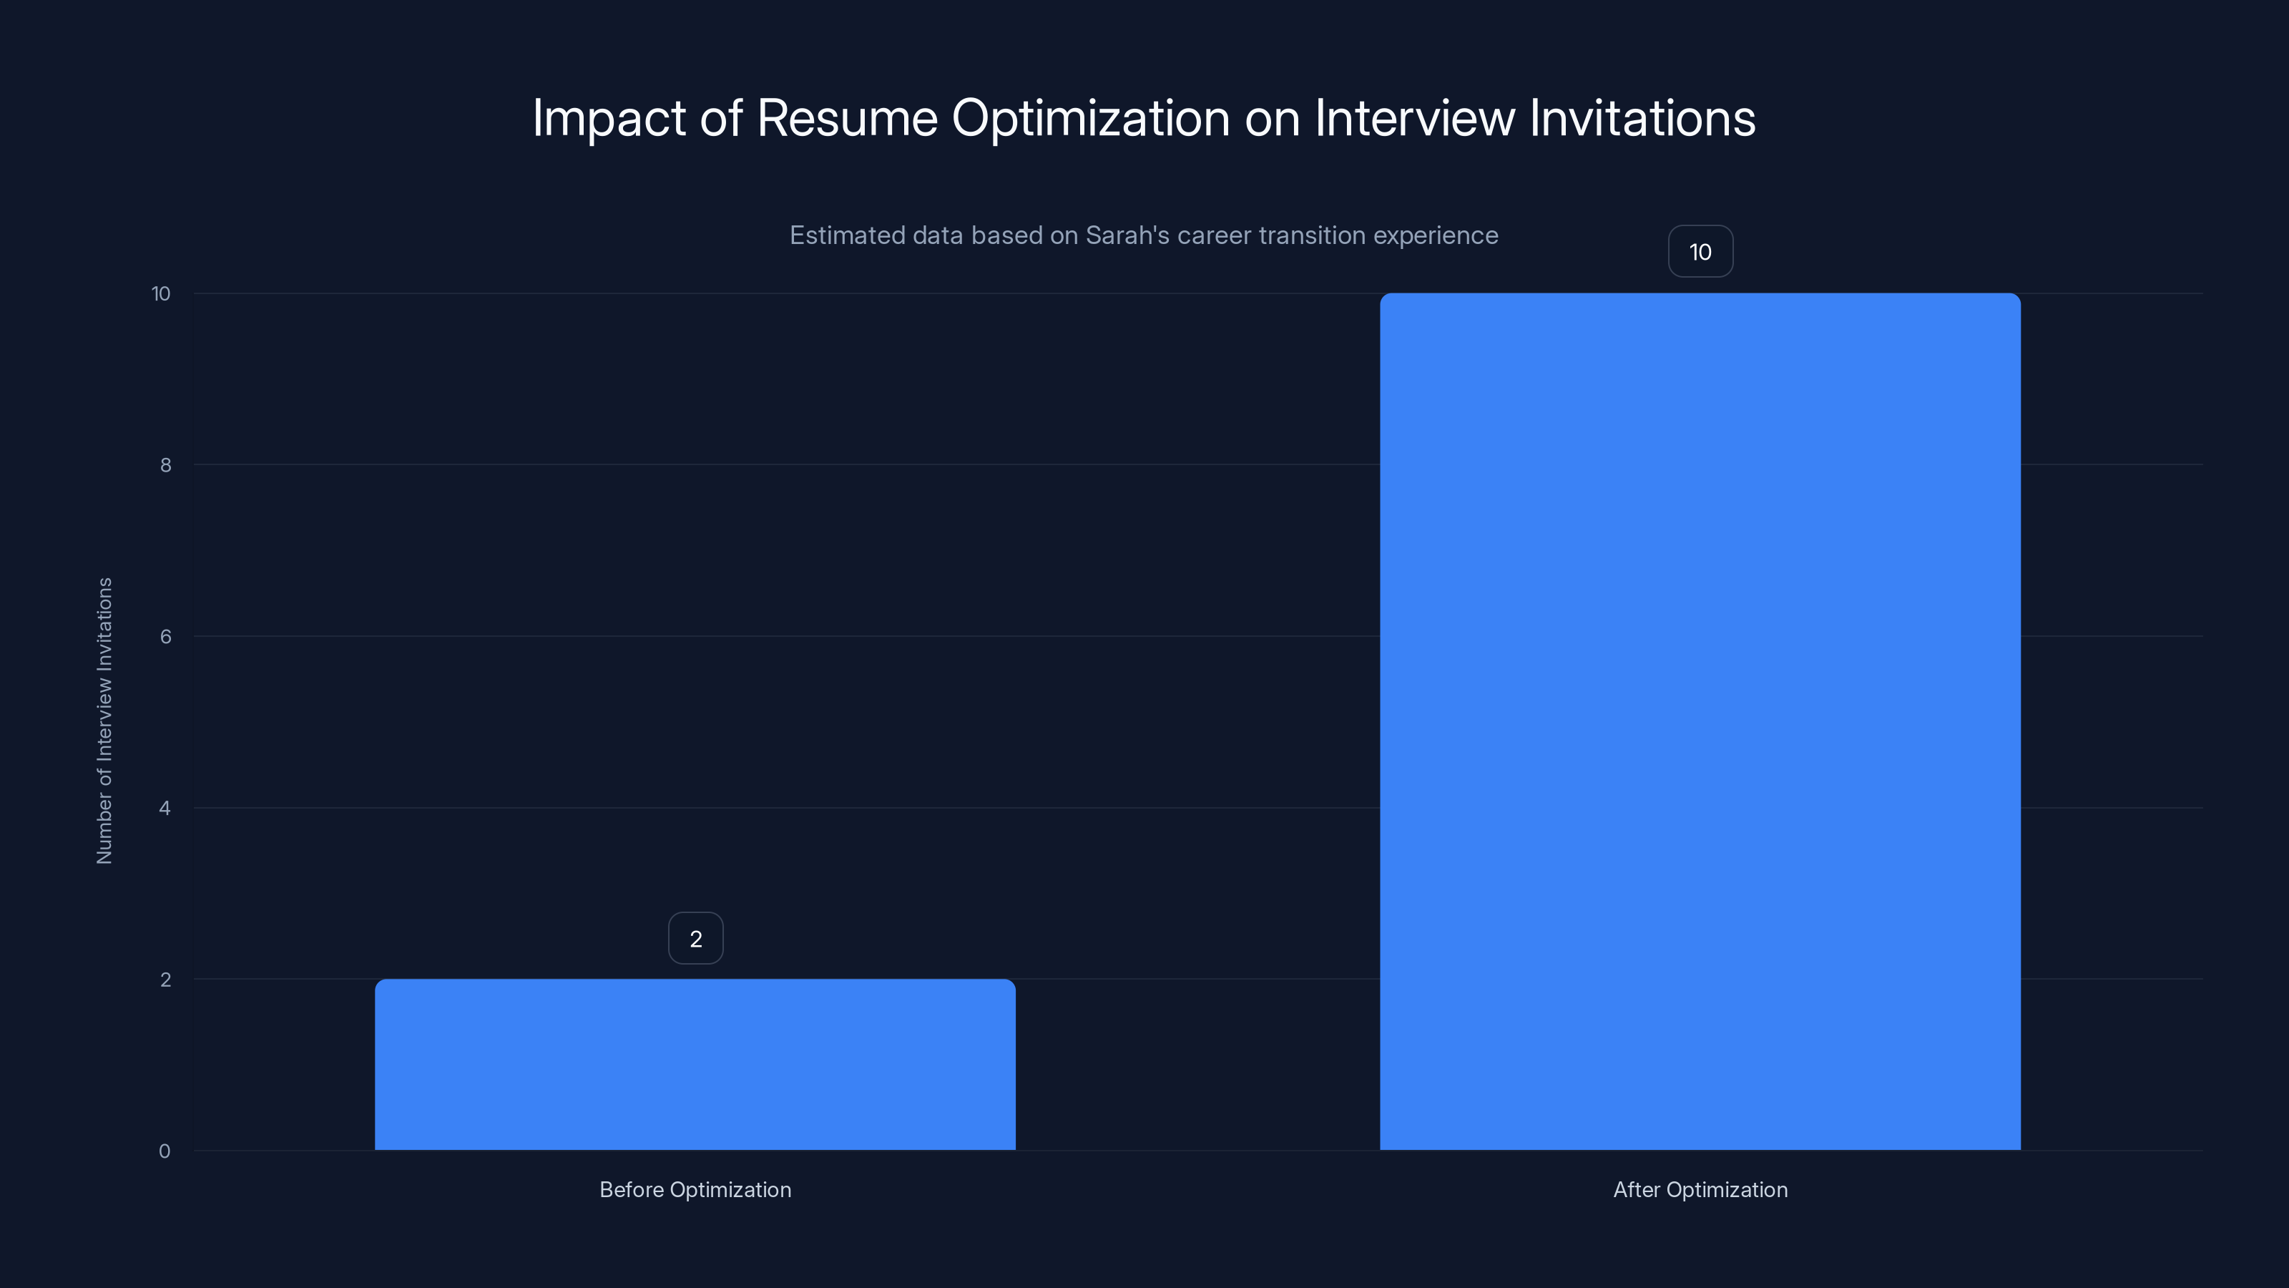Click the value label '2' above bar

pyautogui.click(x=696, y=939)
